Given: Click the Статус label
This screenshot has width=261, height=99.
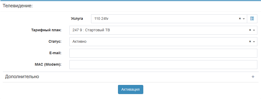Looking at the screenshot, I should coord(55,42).
